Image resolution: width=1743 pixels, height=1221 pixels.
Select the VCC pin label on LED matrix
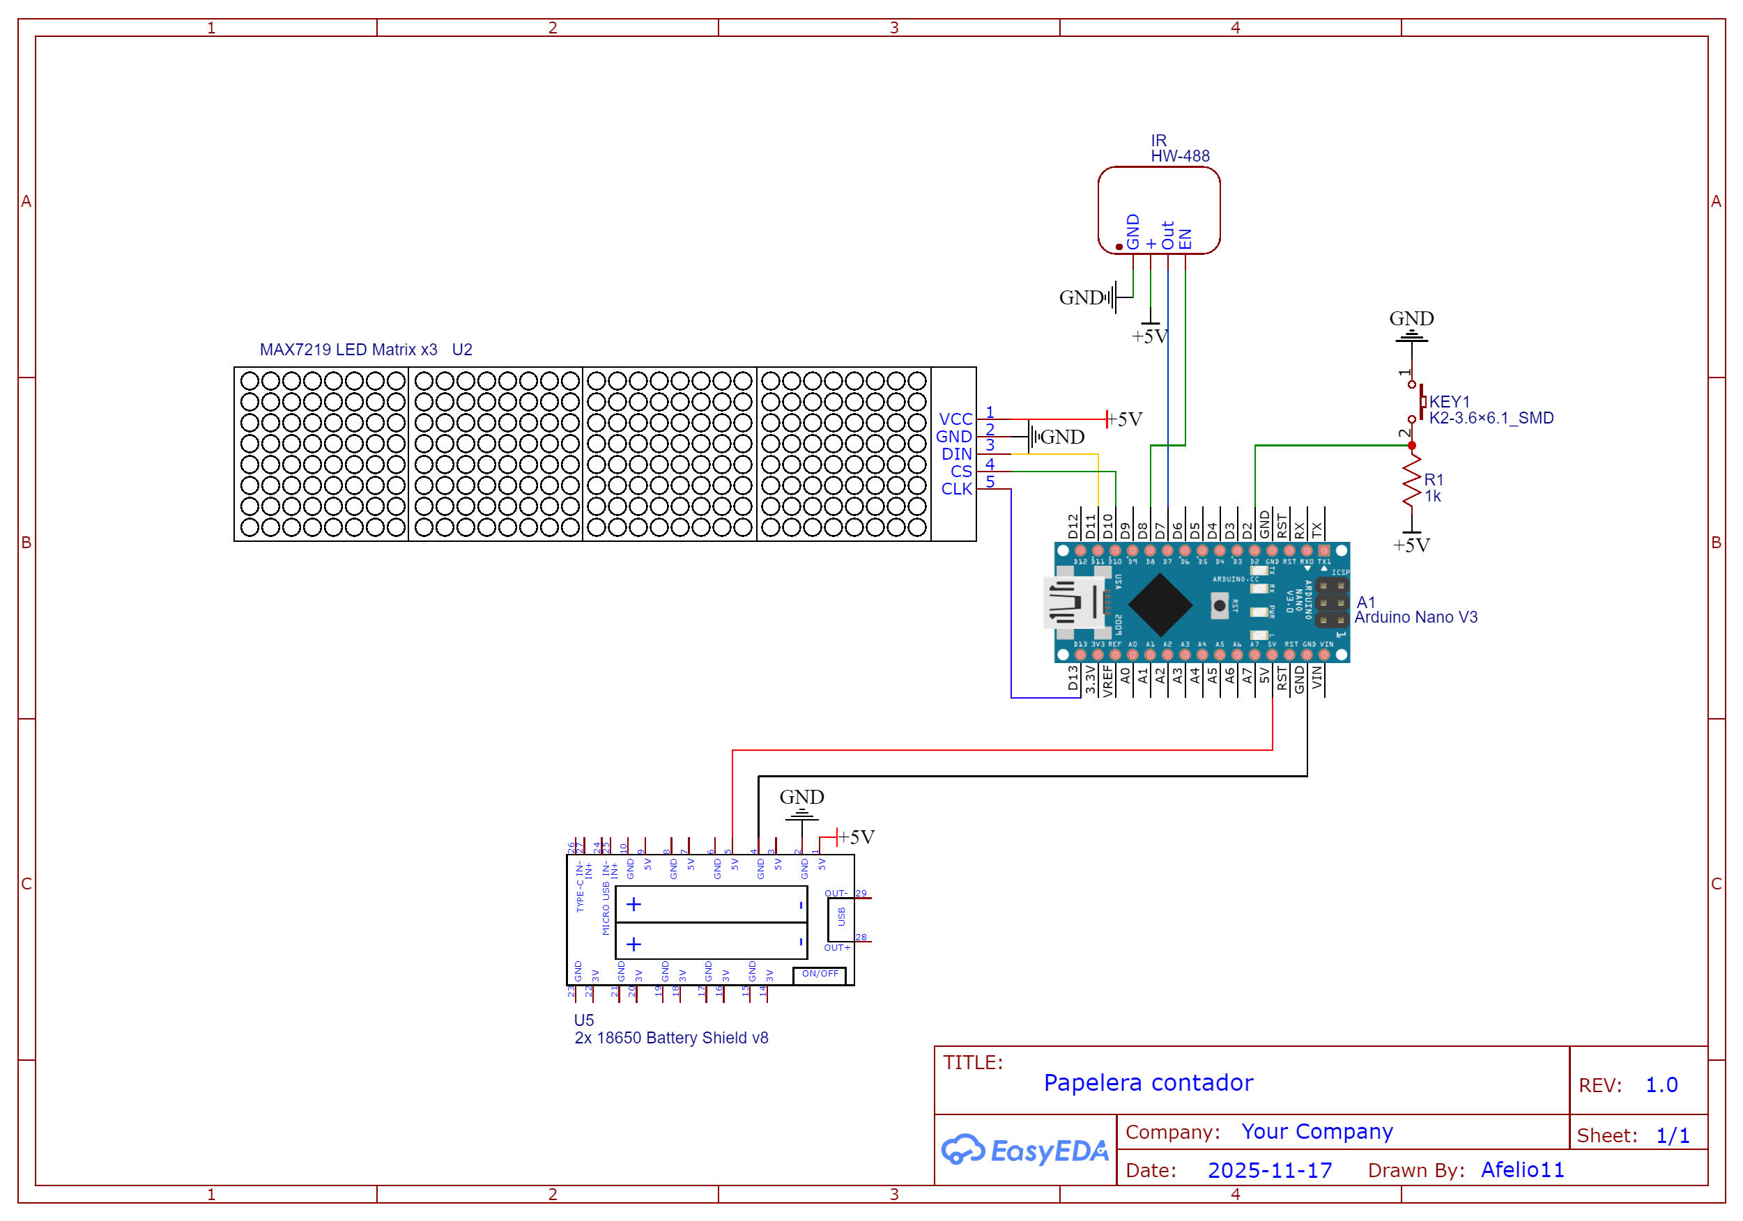[x=955, y=419]
